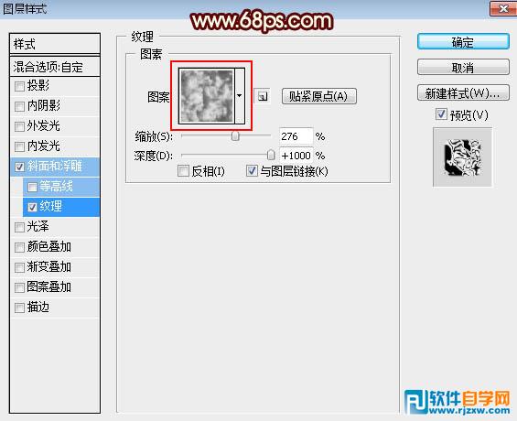Image resolution: width=517 pixels, height=421 pixels.
Task: Enable the 投影 drop shadow checkbox
Action: [x=19, y=87]
